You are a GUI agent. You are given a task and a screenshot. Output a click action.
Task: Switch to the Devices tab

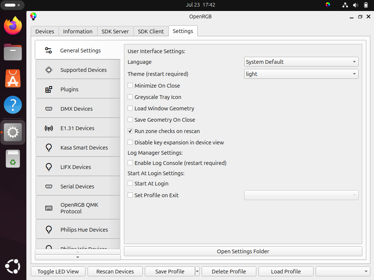point(45,32)
